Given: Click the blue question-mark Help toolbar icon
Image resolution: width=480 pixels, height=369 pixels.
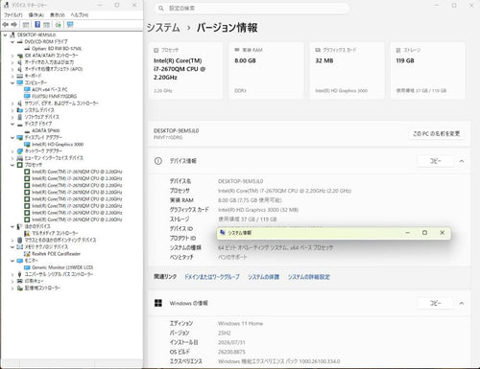Looking at the screenshot, I should 37,25.
